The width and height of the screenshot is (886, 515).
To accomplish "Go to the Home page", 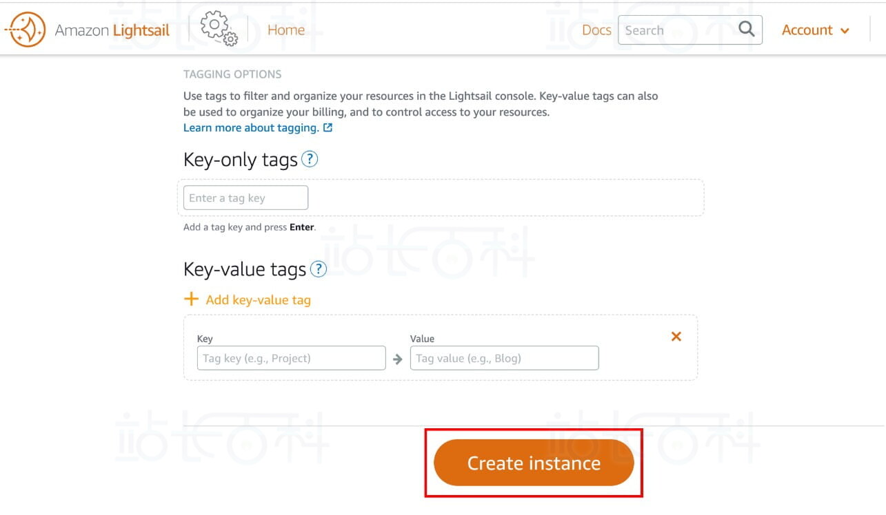I will pos(285,30).
